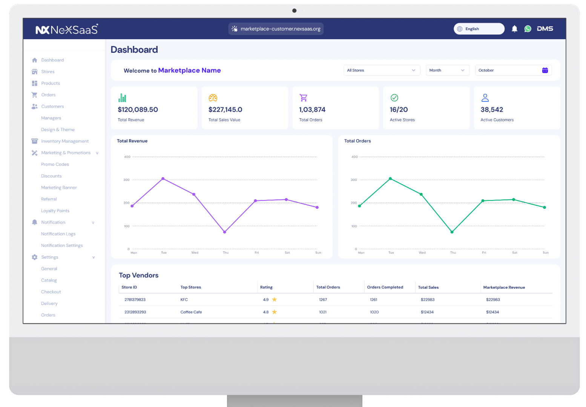The image size is (586, 407).
Task: Click the calendar icon in October field
Action: [x=545, y=70]
